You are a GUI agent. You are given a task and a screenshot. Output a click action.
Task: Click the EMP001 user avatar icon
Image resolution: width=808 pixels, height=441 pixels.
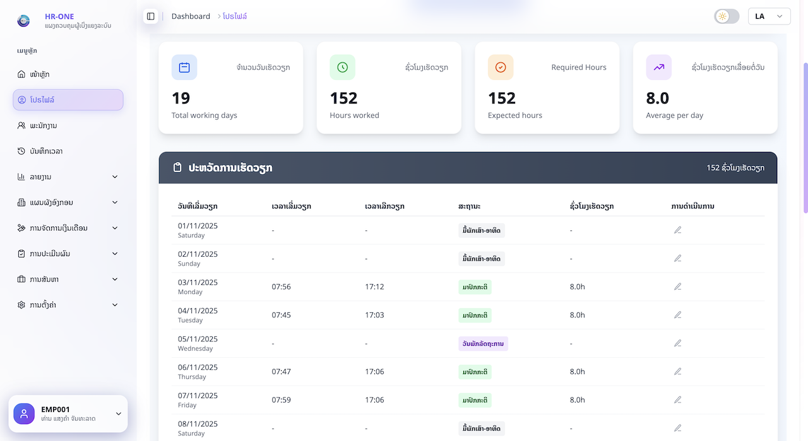(x=24, y=414)
